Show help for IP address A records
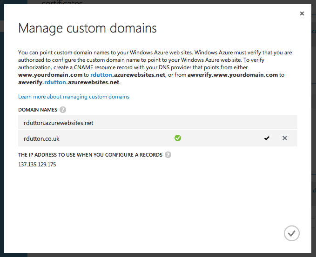Image resolution: width=316 pixels, height=257 pixels. [168, 155]
